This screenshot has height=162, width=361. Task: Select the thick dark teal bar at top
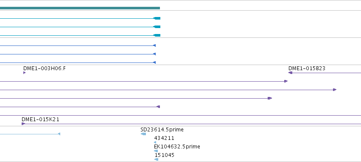pos(80,8)
